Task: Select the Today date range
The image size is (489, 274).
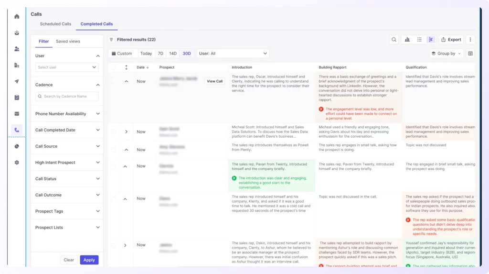Action: (x=146, y=54)
